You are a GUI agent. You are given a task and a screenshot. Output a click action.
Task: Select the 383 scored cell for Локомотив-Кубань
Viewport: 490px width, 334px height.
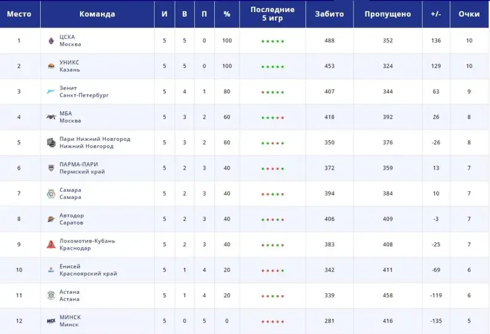pyautogui.click(x=329, y=245)
